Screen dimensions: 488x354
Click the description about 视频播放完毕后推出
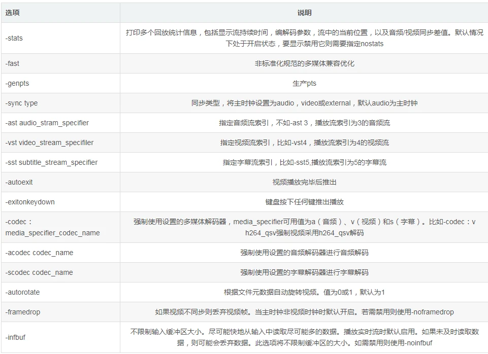(x=303, y=182)
